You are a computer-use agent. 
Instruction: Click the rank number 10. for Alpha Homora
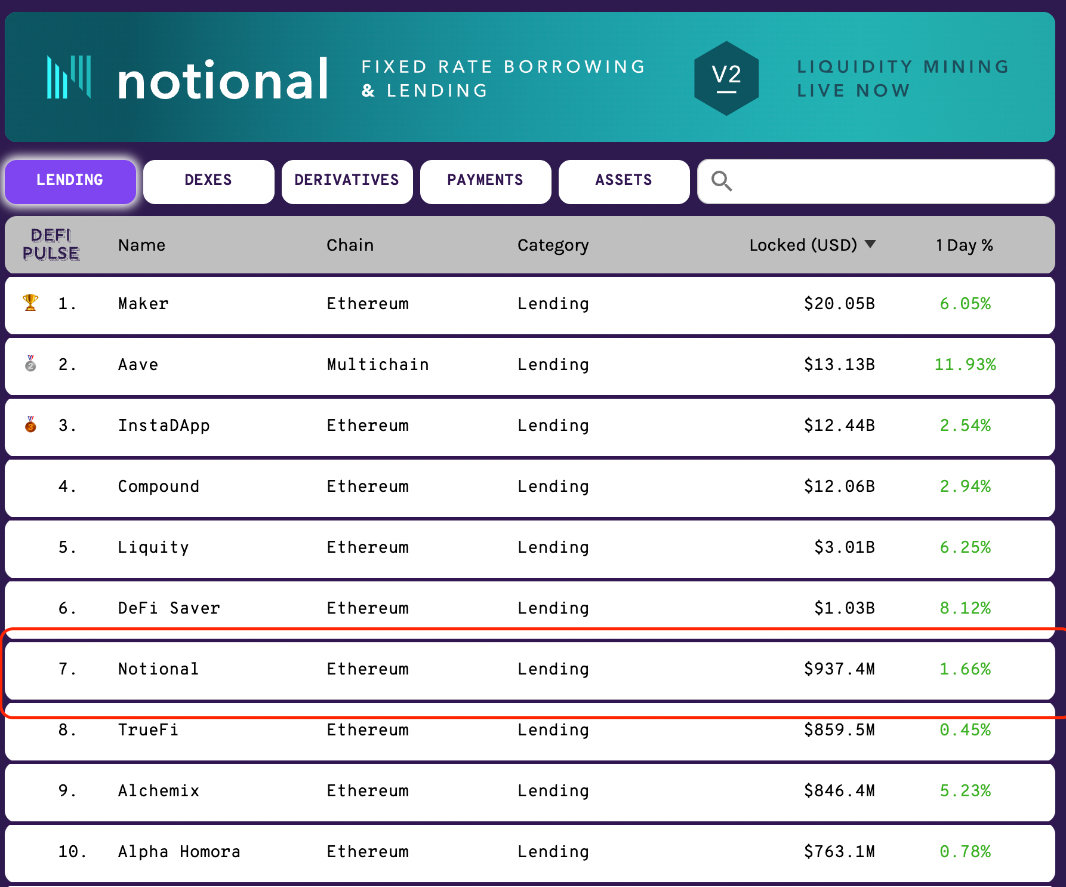coord(72,852)
